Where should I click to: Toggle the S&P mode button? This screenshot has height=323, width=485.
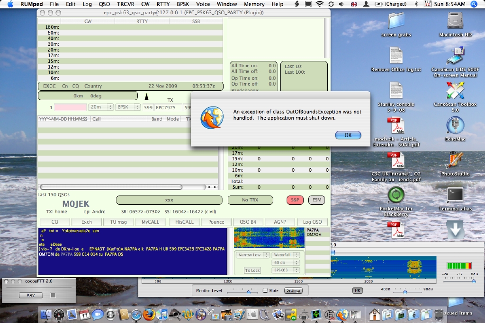295,200
